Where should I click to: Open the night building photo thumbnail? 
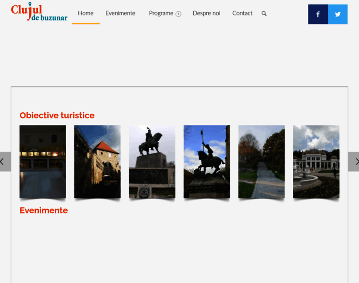[43, 161]
